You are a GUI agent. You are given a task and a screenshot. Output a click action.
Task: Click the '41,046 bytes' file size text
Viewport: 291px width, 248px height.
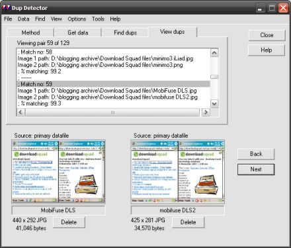click(31, 228)
